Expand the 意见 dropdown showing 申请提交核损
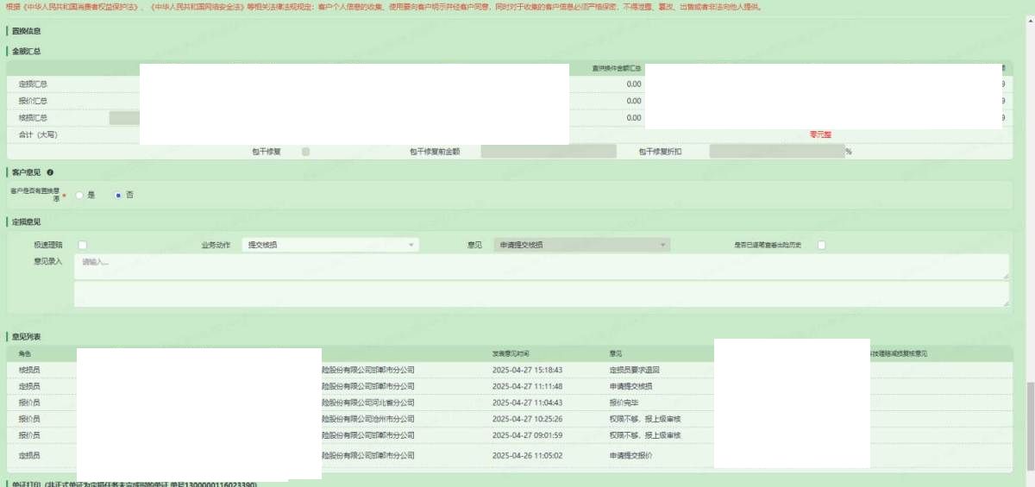This screenshot has width=1035, height=487. coord(581,245)
